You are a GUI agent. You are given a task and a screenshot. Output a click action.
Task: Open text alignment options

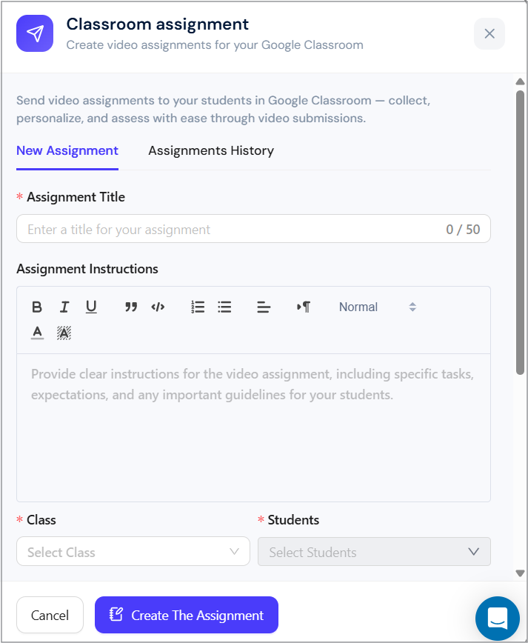pos(264,307)
